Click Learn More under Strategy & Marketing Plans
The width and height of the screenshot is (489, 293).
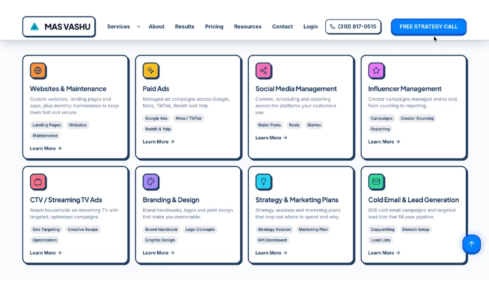[x=271, y=253]
